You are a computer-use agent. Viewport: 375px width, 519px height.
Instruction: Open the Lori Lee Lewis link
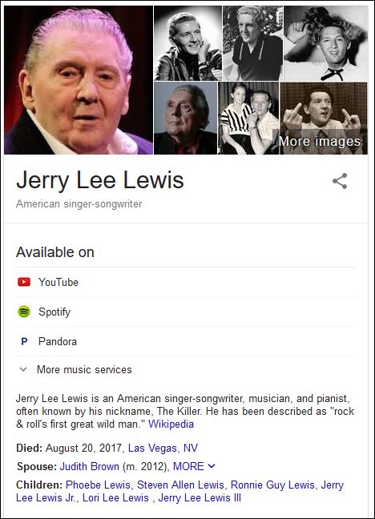115,498
